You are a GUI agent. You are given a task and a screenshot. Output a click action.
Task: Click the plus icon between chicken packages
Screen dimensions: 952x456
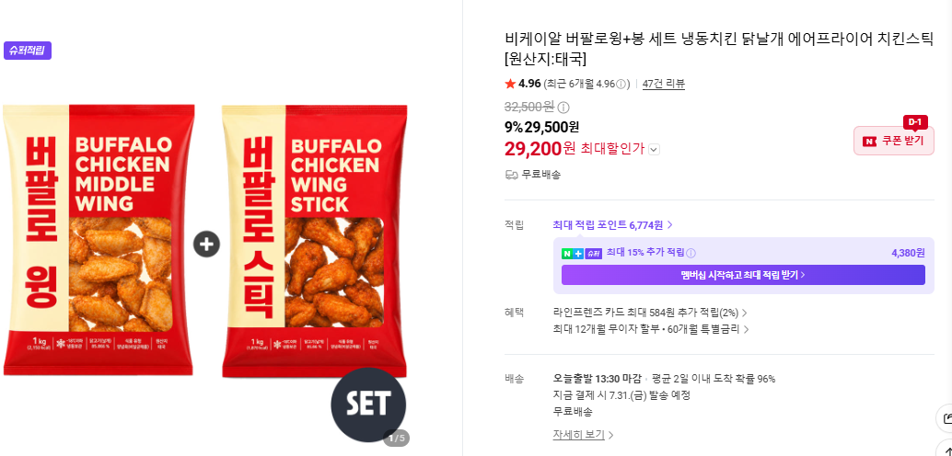[x=206, y=245]
